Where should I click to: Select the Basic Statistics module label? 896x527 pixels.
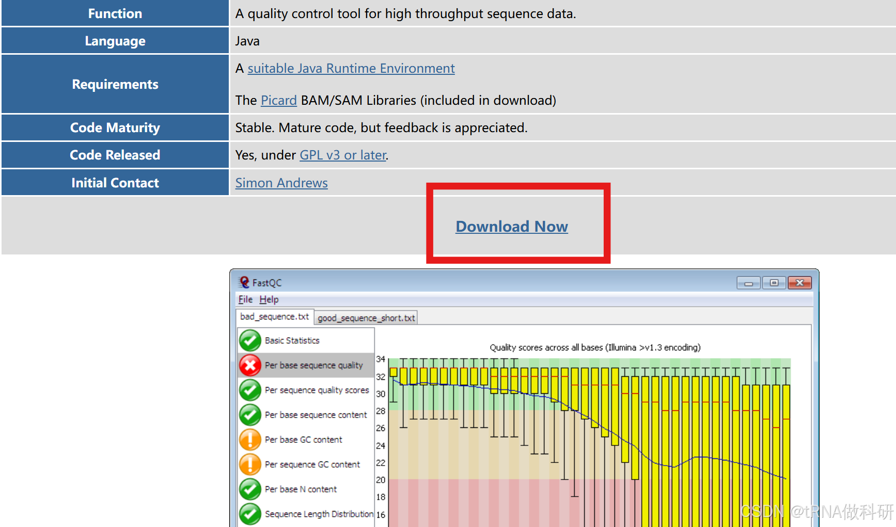click(292, 341)
